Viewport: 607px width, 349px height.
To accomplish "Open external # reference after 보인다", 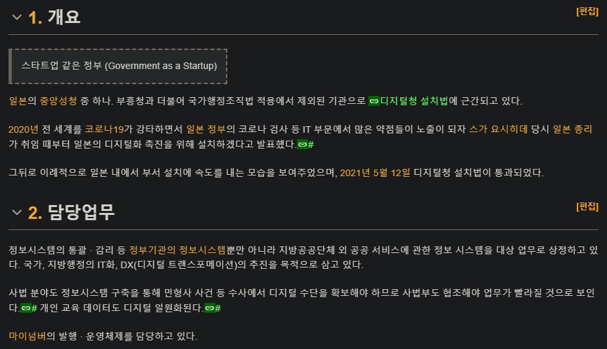I will 29,308.
